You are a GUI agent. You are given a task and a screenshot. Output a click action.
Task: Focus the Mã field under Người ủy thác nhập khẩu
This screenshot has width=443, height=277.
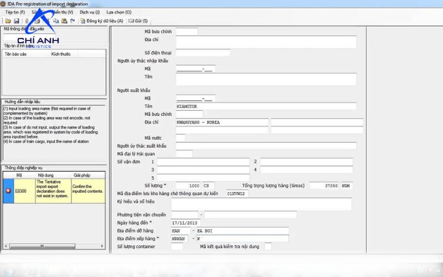(195, 69)
